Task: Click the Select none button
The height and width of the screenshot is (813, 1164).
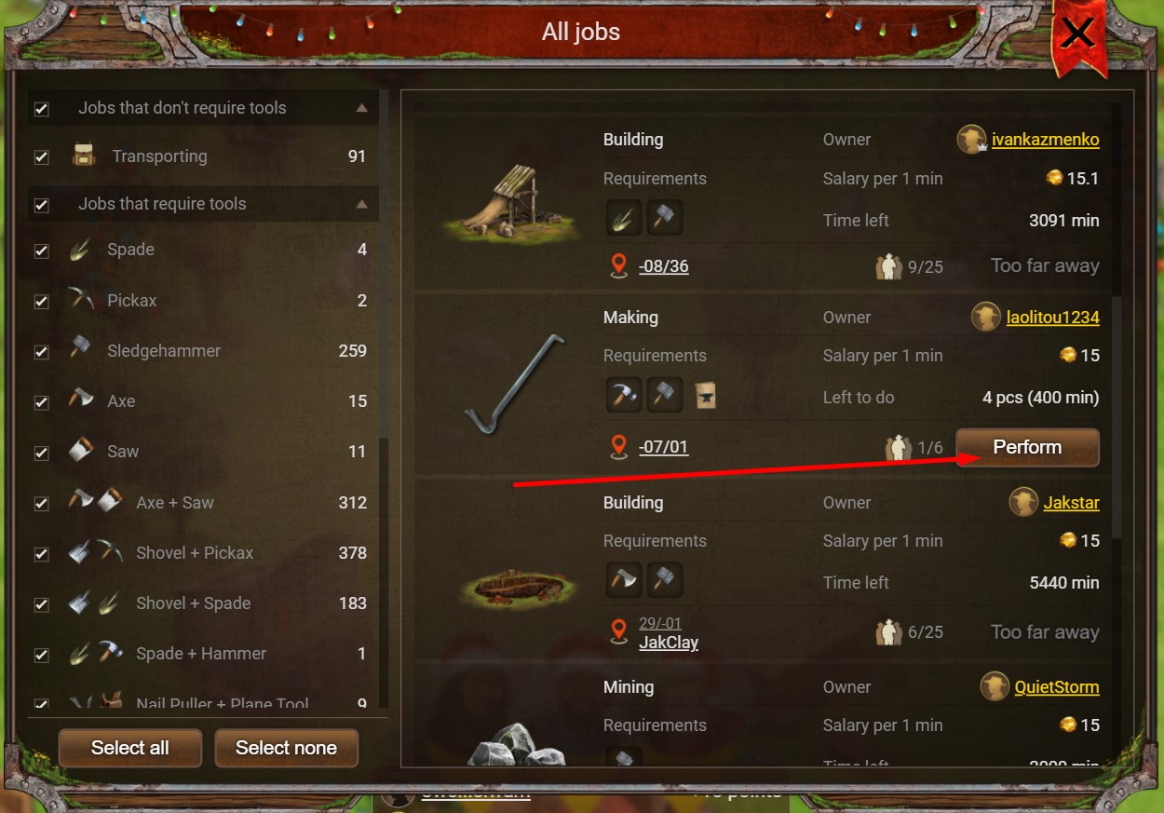Action: tap(286, 748)
